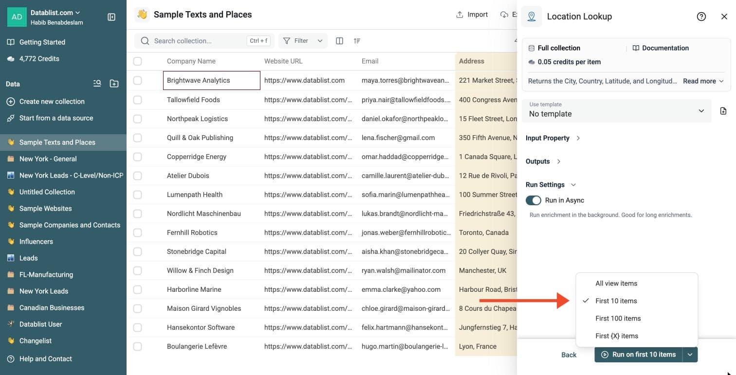736x375 pixels.
Task: Toggle column layout icon in toolbar
Action: [340, 41]
